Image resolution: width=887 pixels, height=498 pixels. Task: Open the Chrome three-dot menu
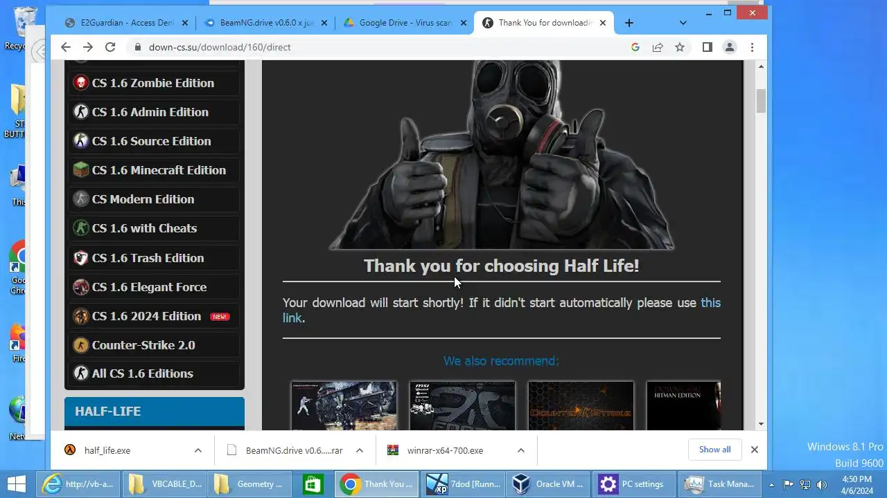(752, 47)
